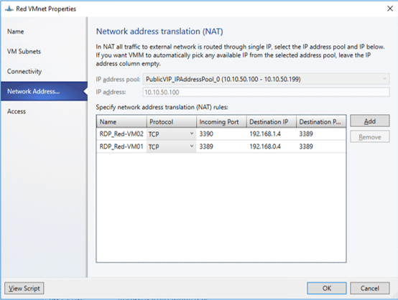Screen dimensions: 398x300
Task: Click the View Script button
Action: point(24,289)
